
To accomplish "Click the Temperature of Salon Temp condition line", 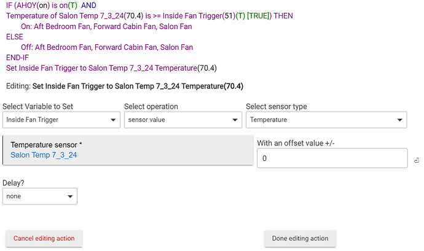I will pos(149,16).
